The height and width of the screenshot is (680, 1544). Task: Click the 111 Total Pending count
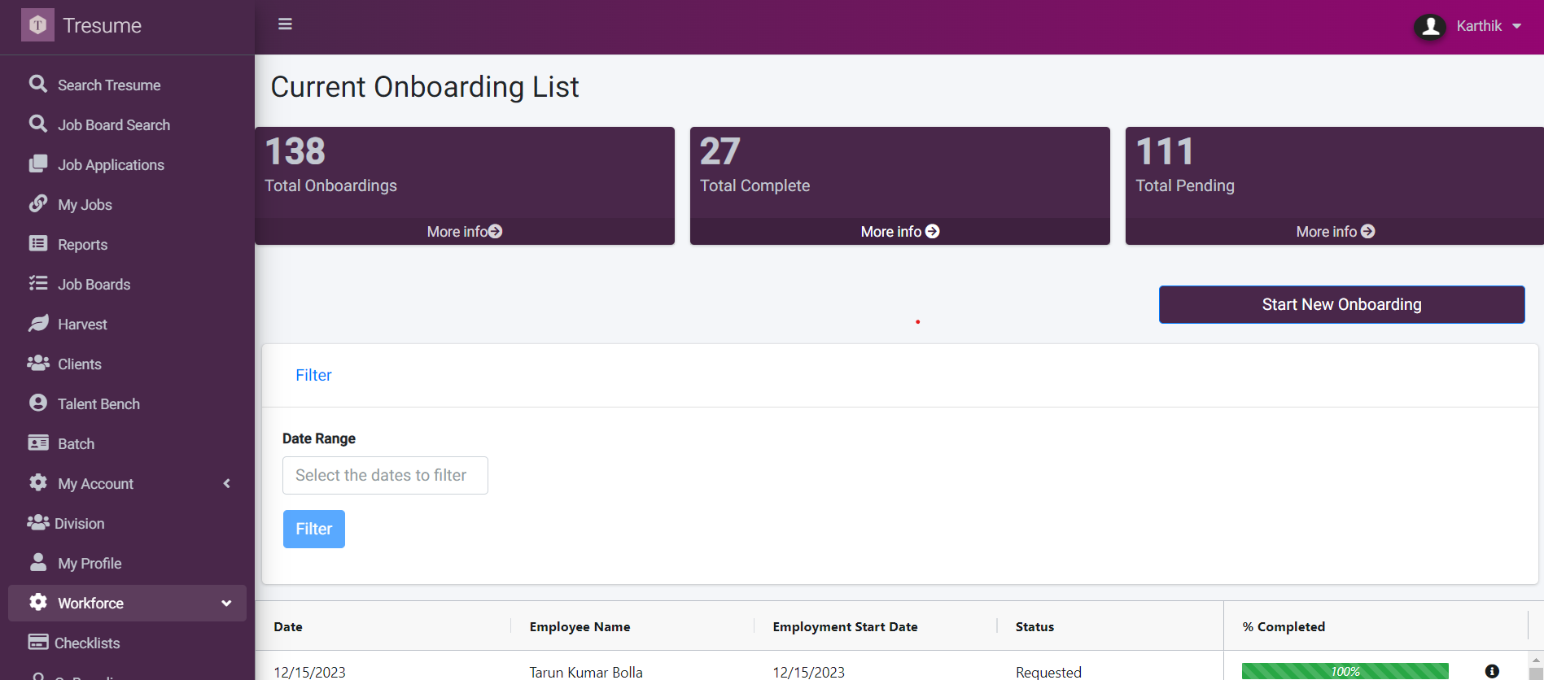coord(1165,151)
